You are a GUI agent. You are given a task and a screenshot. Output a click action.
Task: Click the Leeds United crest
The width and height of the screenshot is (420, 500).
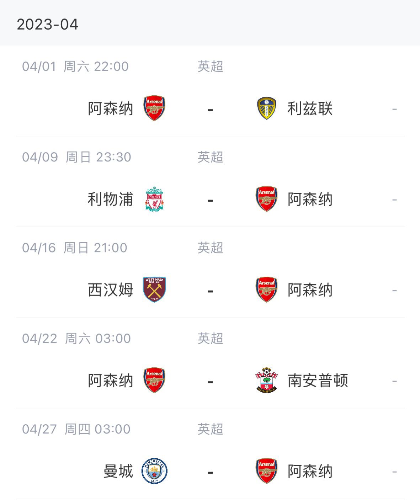click(x=266, y=108)
